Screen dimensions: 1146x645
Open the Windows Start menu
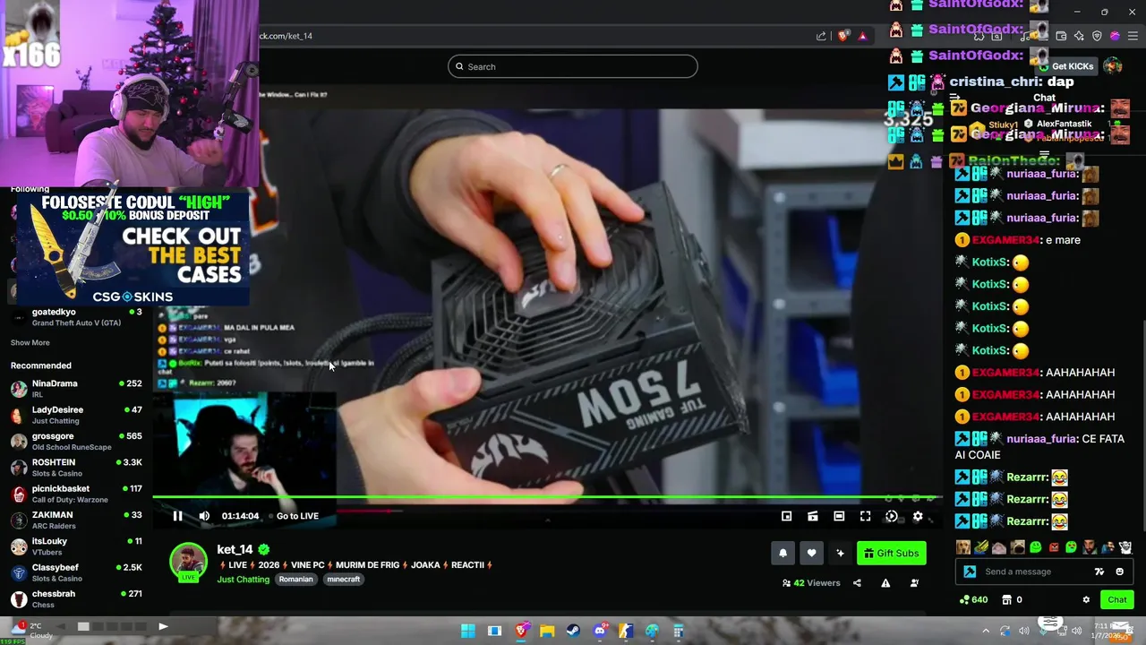(x=467, y=631)
